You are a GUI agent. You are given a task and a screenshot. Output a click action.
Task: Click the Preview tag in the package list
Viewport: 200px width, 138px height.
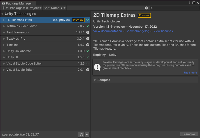(78, 20)
